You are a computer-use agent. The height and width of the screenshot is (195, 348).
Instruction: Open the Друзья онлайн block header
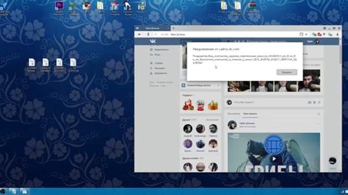click(190, 158)
